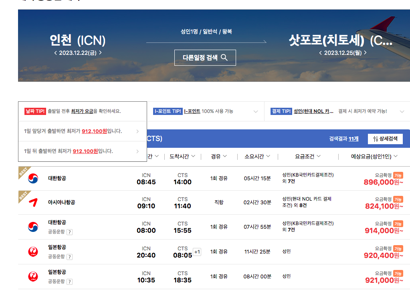Click 성인(현대 NOL 카드 결제조건) 외 8건

307,202
